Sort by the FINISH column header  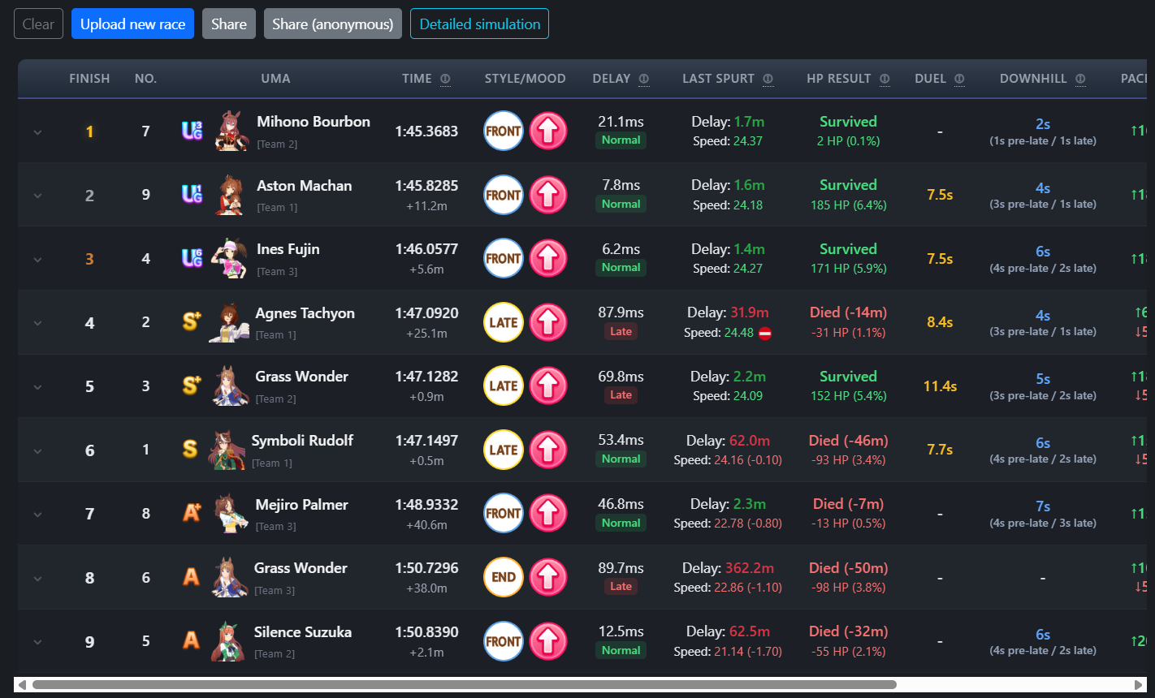[89, 79]
